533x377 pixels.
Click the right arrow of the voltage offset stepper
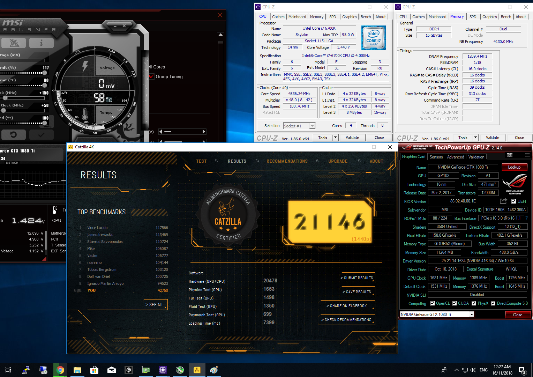[204, 132]
